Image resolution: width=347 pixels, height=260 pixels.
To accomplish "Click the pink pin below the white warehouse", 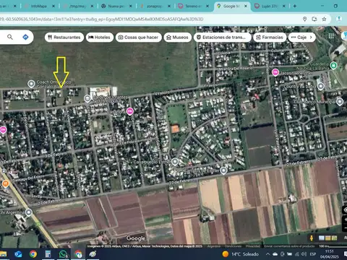I will 129,111.
